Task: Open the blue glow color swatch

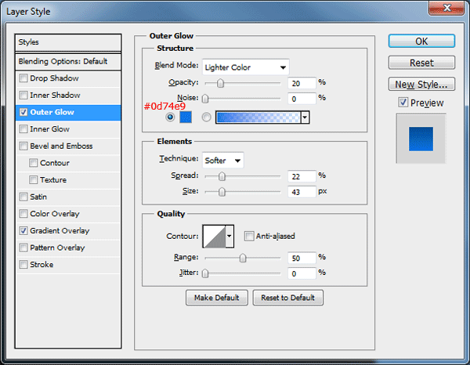Action: pos(186,117)
